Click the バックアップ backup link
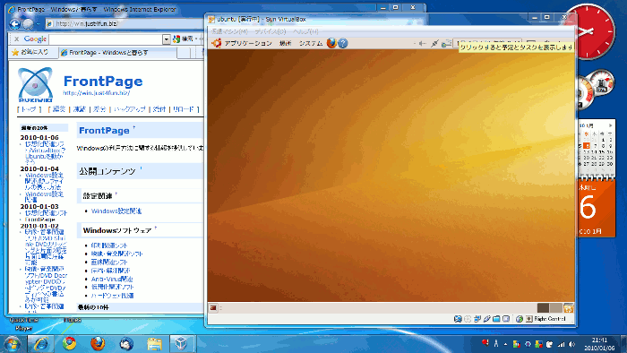The height and width of the screenshot is (353, 627). [130, 109]
